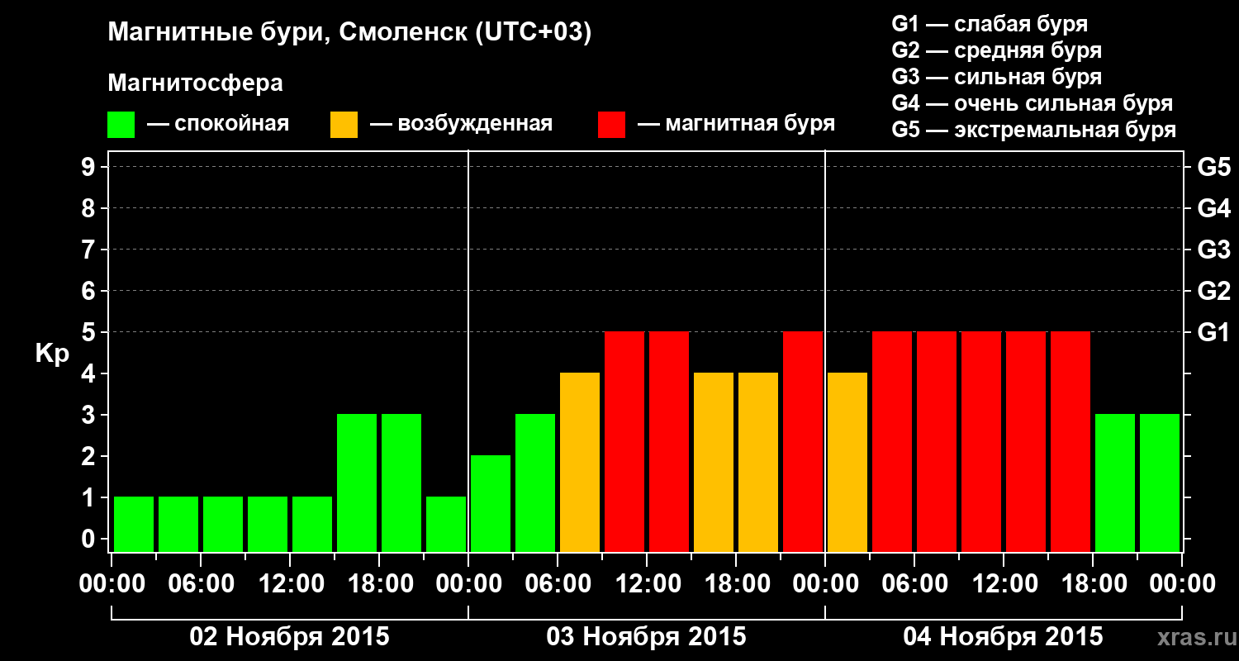The height and width of the screenshot is (661, 1239).
Task: Click the 'G3' label on right axis
Action: click(x=1213, y=250)
